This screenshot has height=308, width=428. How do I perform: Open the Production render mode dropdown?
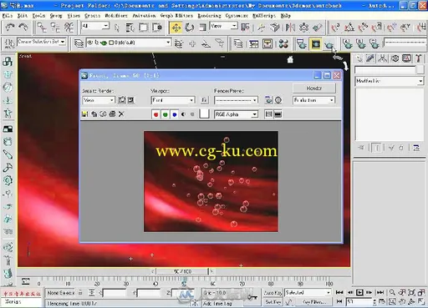click(313, 100)
